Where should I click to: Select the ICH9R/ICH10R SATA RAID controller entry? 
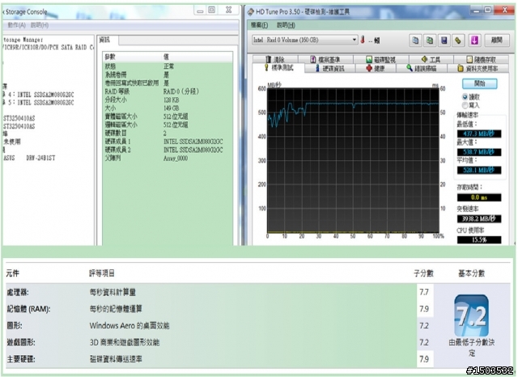pos(49,48)
